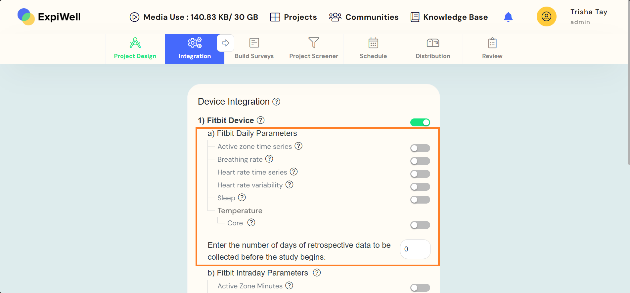The height and width of the screenshot is (293, 630).
Task: Enable Breathing rate toggle
Action: coord(420,161)
